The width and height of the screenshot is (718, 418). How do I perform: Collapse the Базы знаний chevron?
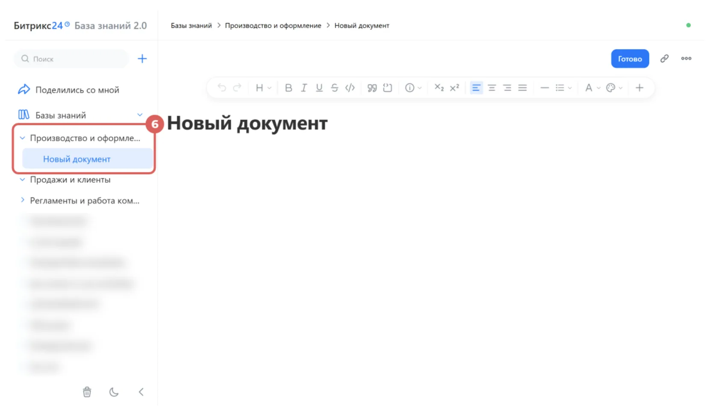point(140,115)
